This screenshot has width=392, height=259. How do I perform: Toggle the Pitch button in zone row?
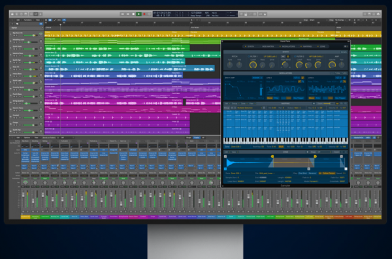(281, 147)
